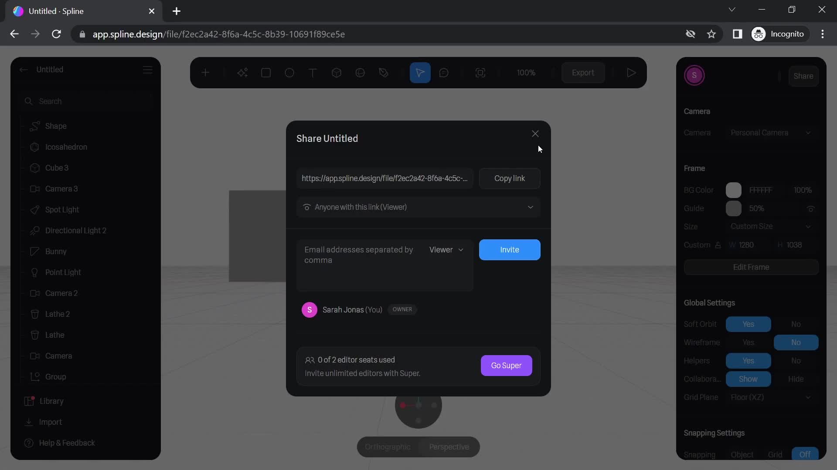Select the text tool
The height and width of the screenshot is (470, 837).
click(312, 72)
